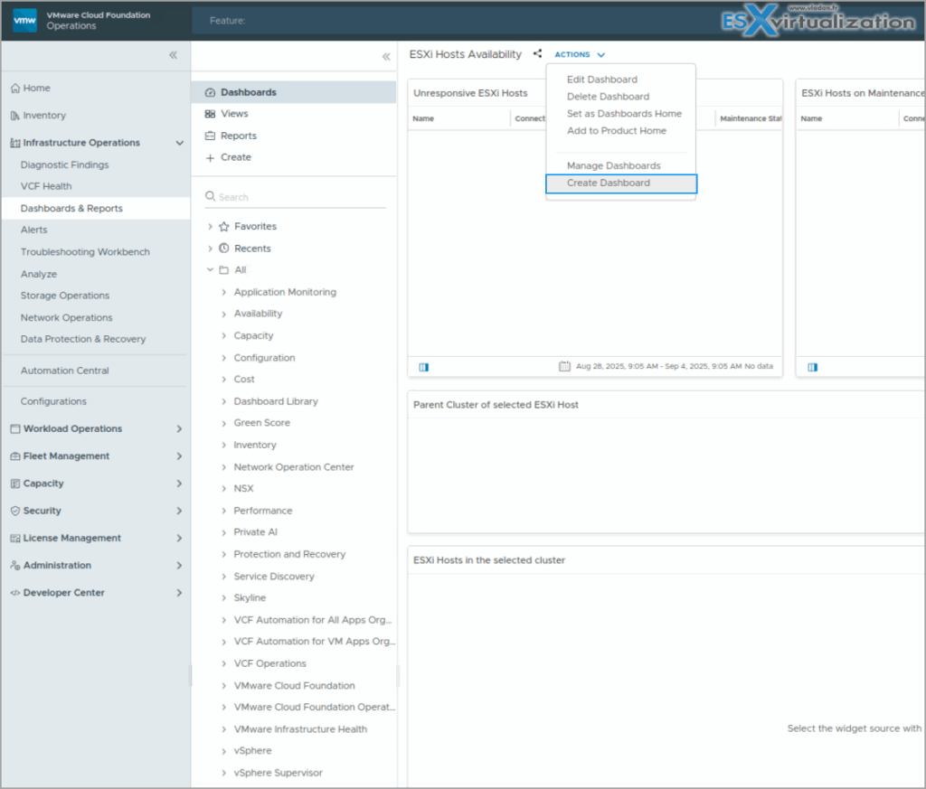Expand the Workload Operations section
Image resolution: width=926 pixels, height=789 pixels.
click(x=179, y=429)
